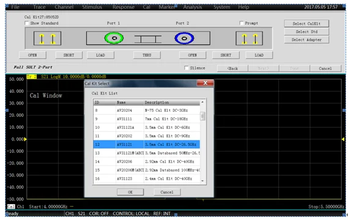Measure the Port 2 LOAD standard
The height and width of the screenshot is (220, 348).
pos(259,55)
